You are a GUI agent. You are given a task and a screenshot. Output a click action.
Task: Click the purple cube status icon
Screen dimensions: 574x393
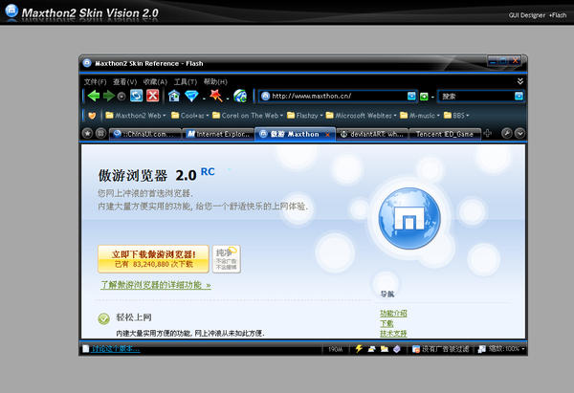[397, 349]
